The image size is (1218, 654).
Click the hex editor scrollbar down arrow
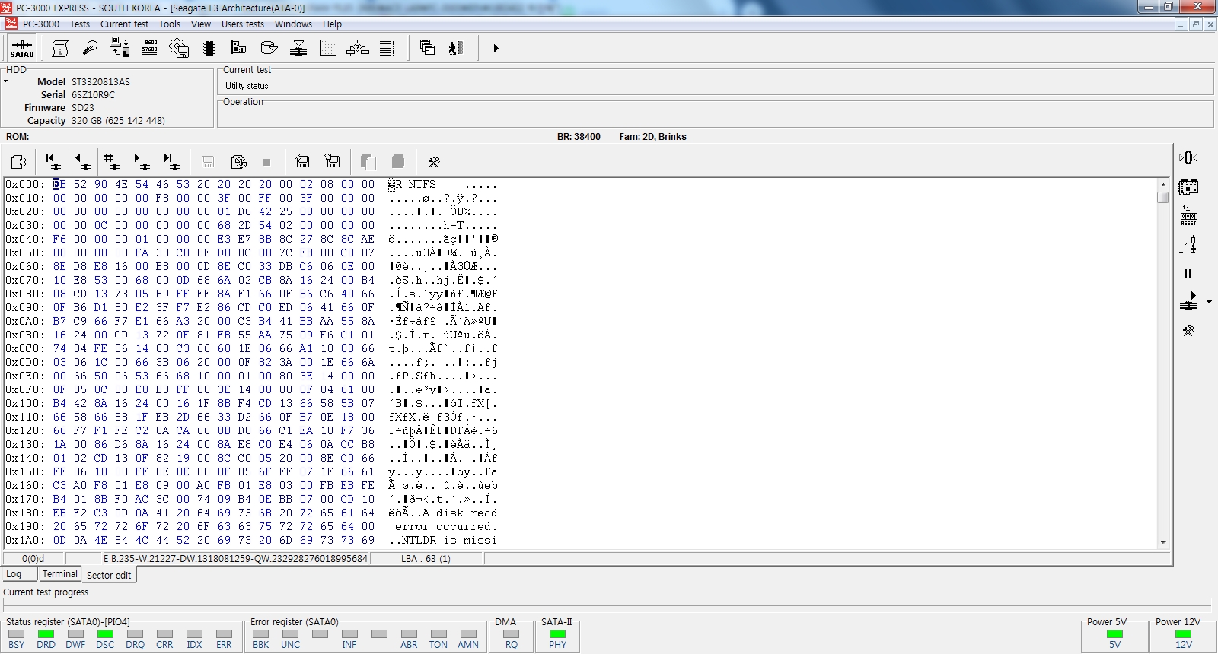tap(1163, 542)
